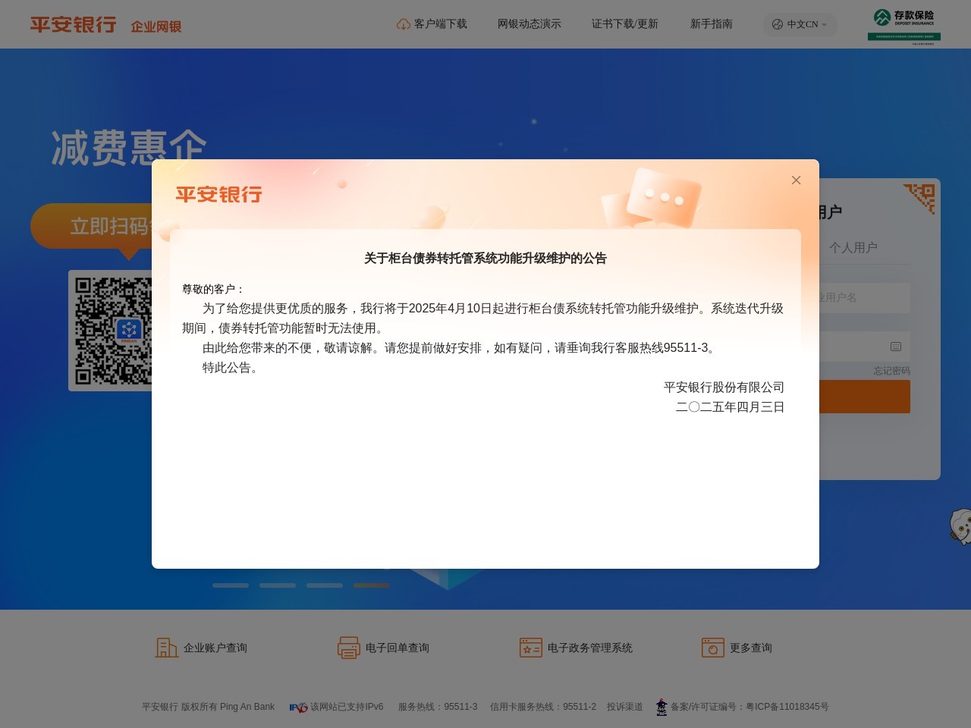The image size is (971, 728).
Task: Click the globe icon next to 中文CN
Action: pyautogui.click(x=777, y=24)
